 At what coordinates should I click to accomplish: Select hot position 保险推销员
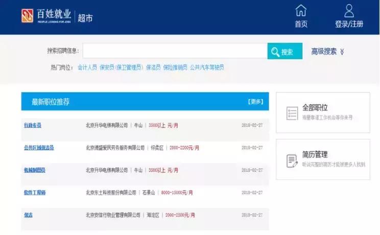pos(175,67)
